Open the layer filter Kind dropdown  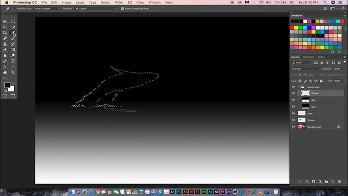(302, 63)
